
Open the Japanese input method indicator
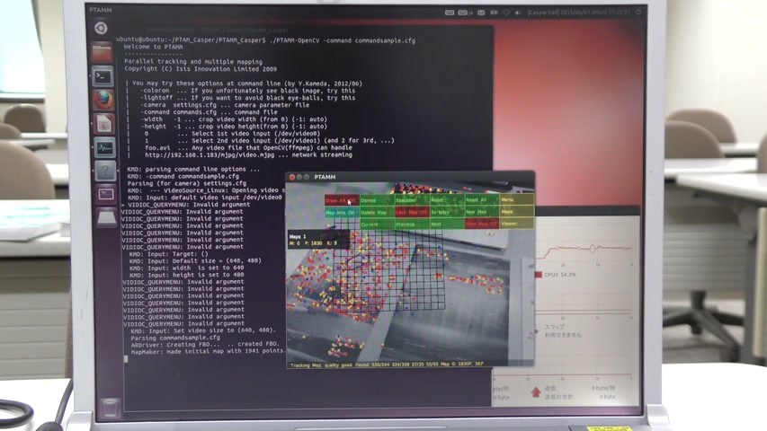[465, 13]
